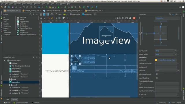185x104 pixels.
Task: Open the File menu
Action: pos(2,4)
